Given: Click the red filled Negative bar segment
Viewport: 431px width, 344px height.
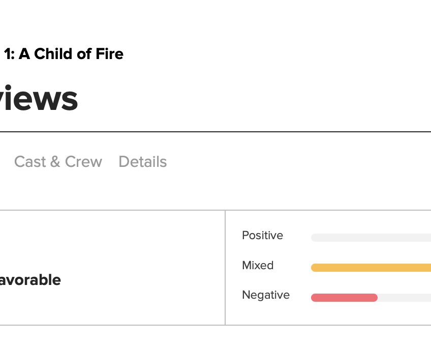Looking at the screenshot, I should tap(344, 298).
